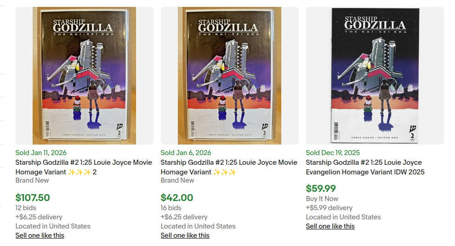Open the listing title ending with sparkles and 2
The height and width of the screenshot is (246, 455).
(84, 167)
